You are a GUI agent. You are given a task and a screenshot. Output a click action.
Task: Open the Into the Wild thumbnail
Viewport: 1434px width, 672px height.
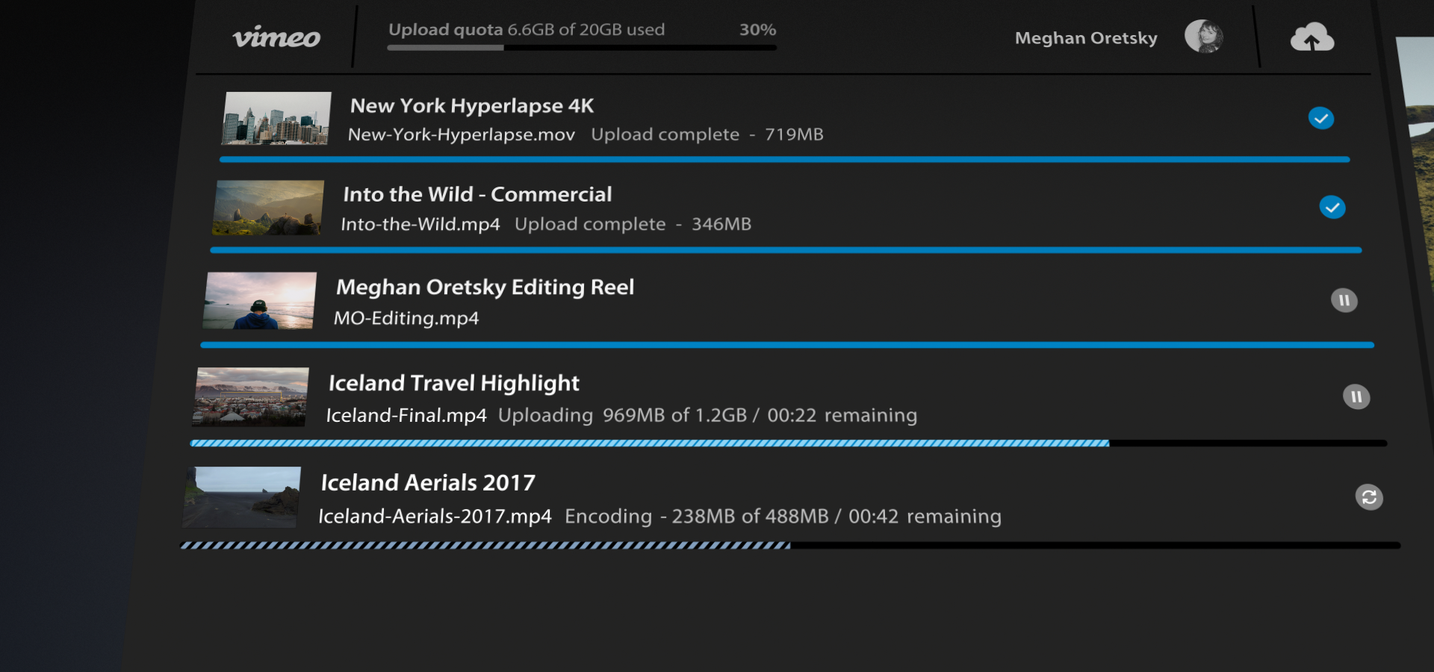tap(268, 208)
